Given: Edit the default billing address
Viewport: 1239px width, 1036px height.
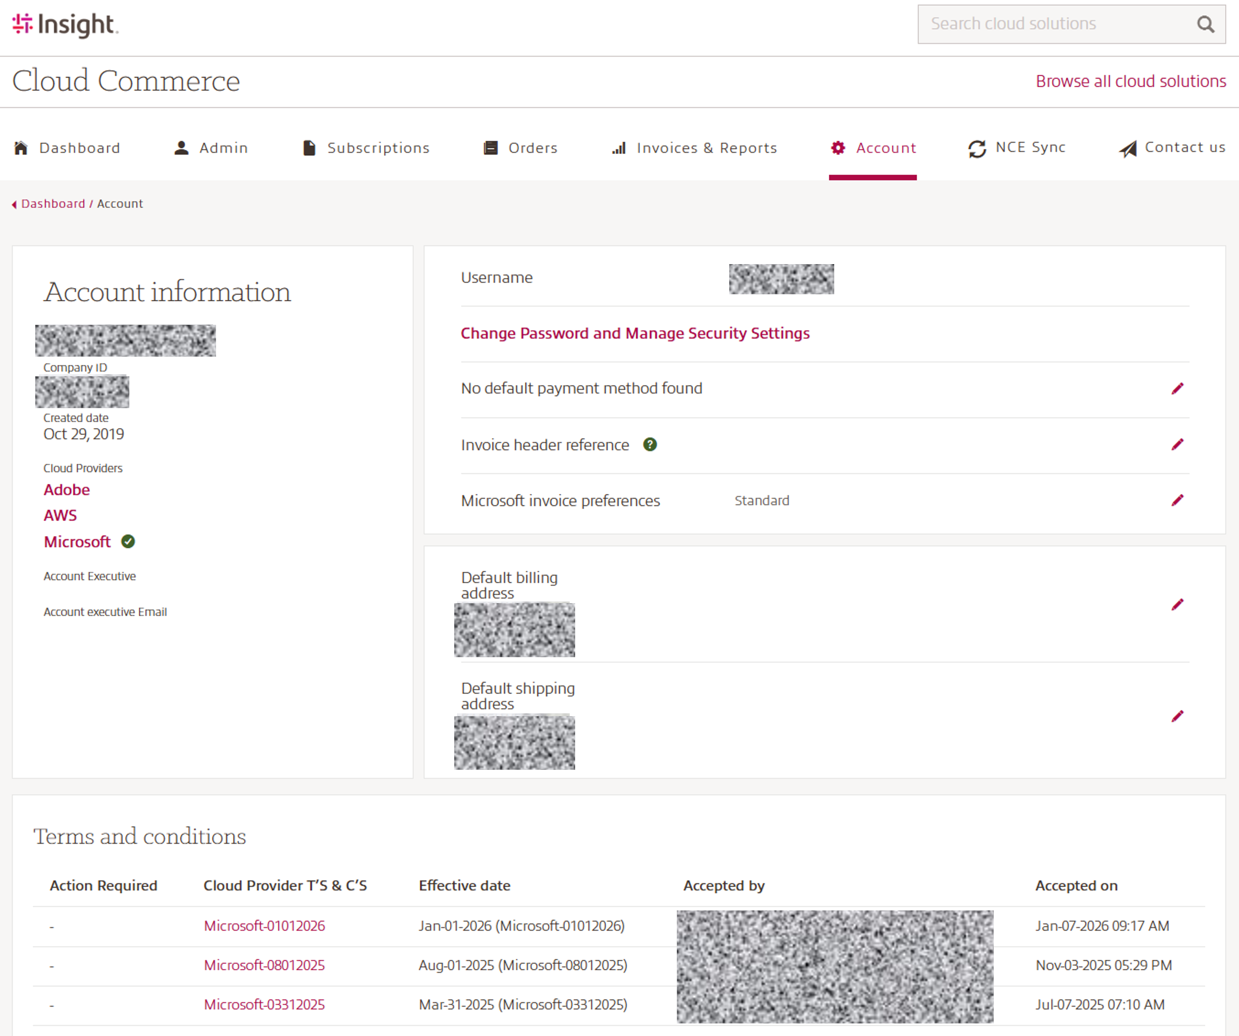Looking at the screenshot, I should [x=1178, y=604].
